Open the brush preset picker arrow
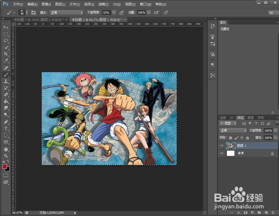Viewport: 279px width, 216px height. pos(27,13)
